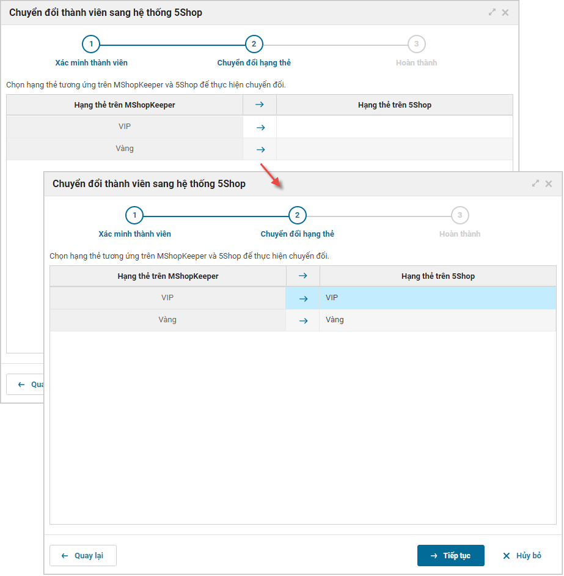Click the Chuyển đổi hạng thẻ label in the front dialog
This screenshot has height=576, width=564.
pyautogui.click(x=298, y=234)
